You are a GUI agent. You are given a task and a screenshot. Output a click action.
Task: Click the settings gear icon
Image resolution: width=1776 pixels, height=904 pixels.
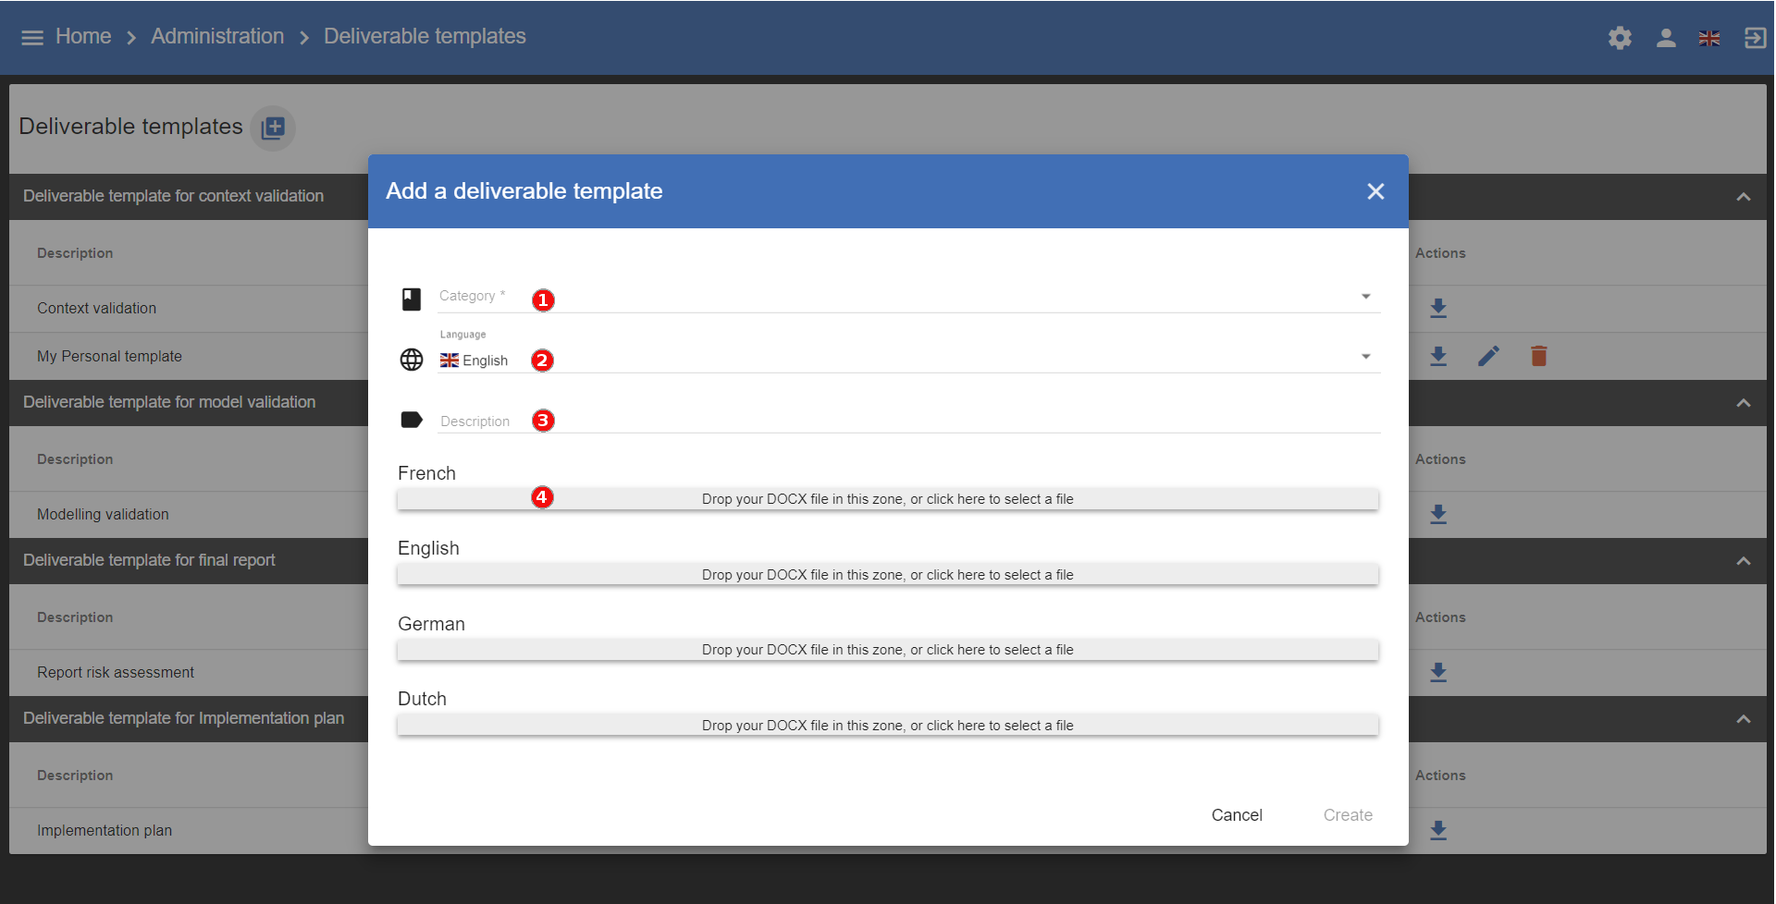(x=1620, y=38)
